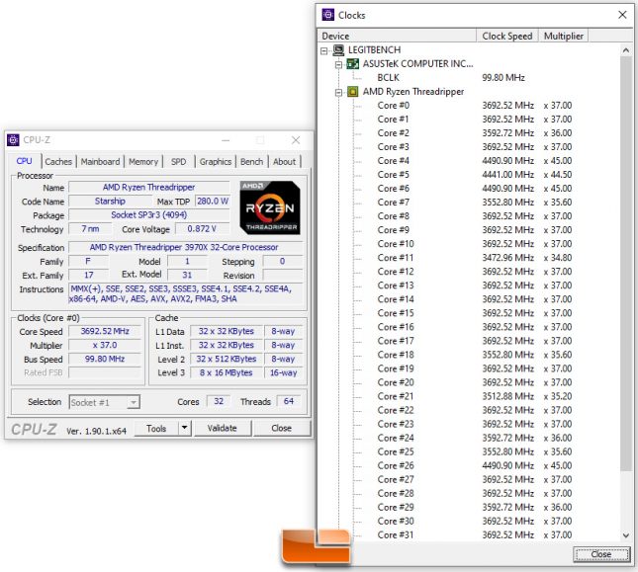Sort by the Clock Speed column header
Screen dimensions: 638x572
[507, 37]
